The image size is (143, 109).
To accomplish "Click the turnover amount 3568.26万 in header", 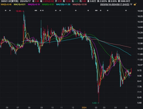I will coord(125,1).
